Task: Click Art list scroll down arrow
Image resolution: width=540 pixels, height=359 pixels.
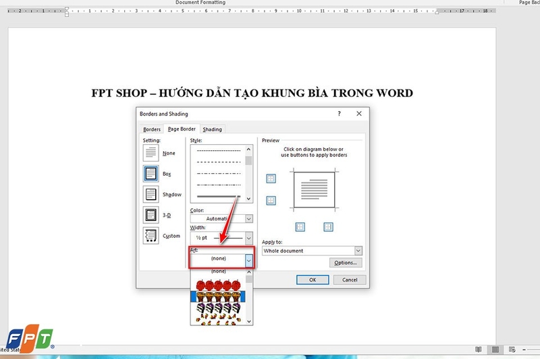Action: tap(249, 321)
